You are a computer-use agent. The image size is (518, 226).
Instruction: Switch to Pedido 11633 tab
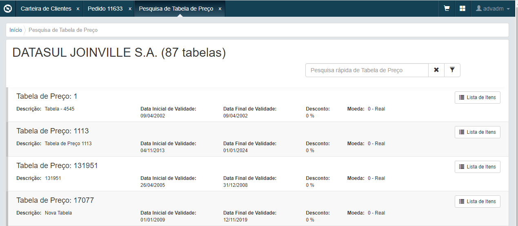coord(105,9)
